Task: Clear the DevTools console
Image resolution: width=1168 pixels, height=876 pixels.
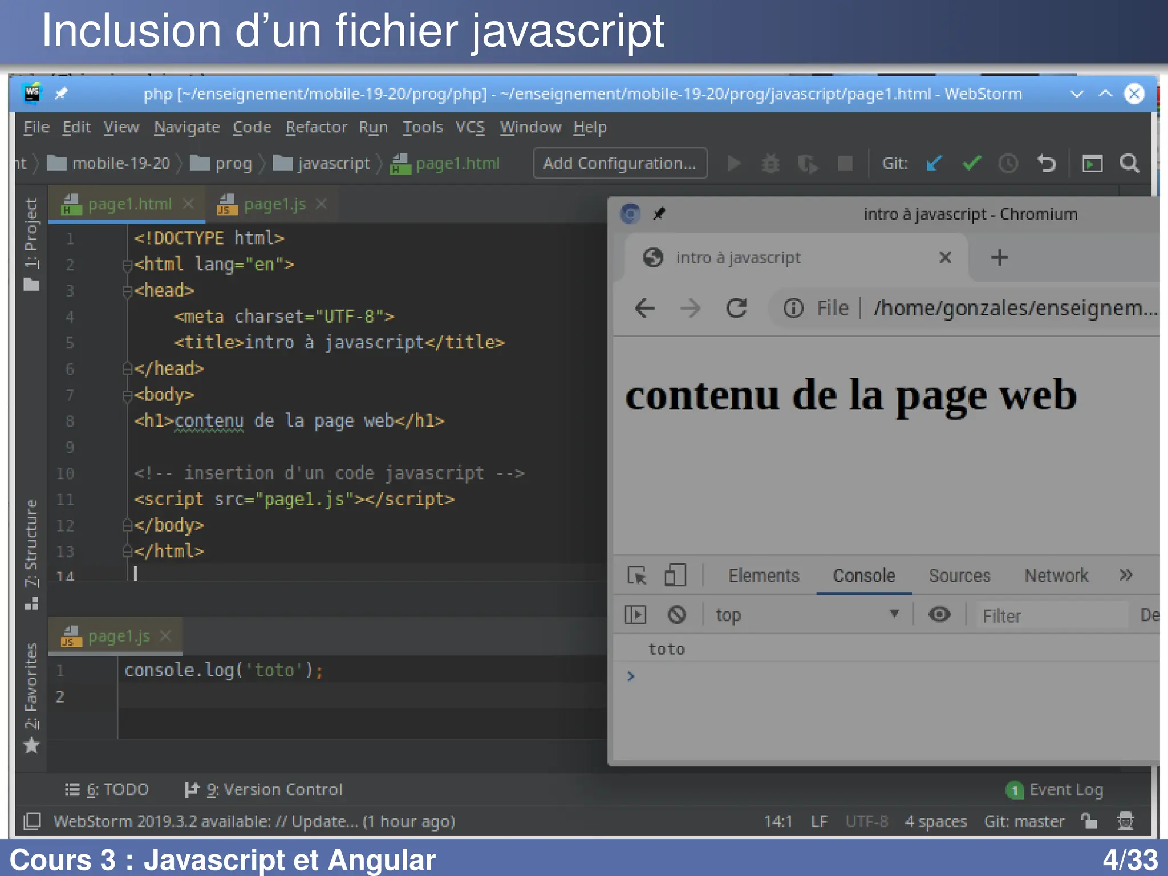Action: click(677, 615)
